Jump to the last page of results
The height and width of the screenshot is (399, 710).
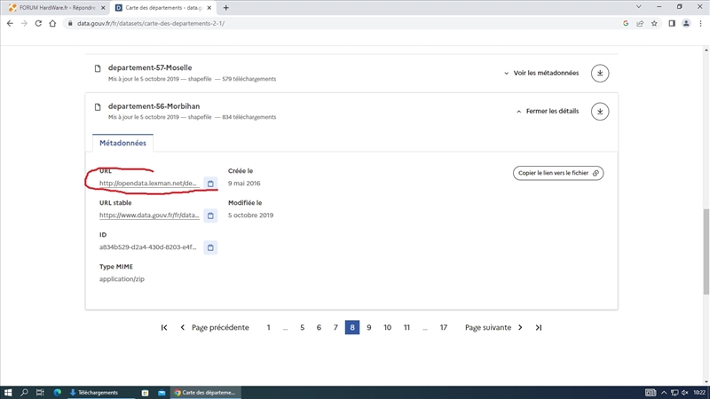(538, 327)
